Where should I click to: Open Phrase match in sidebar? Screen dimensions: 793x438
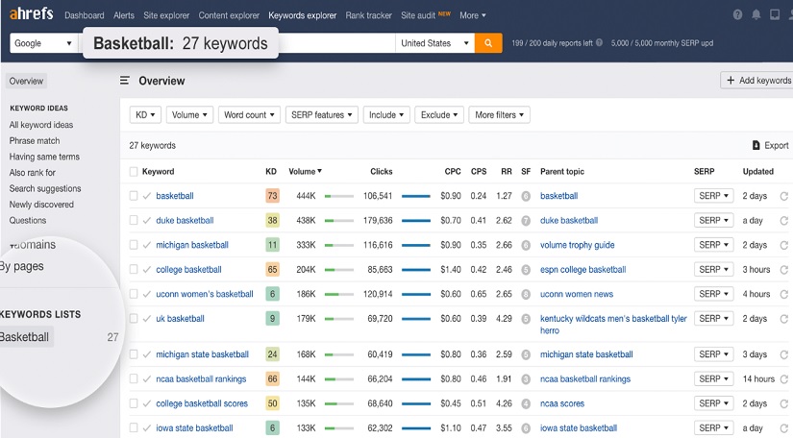(x=35, y=141)
